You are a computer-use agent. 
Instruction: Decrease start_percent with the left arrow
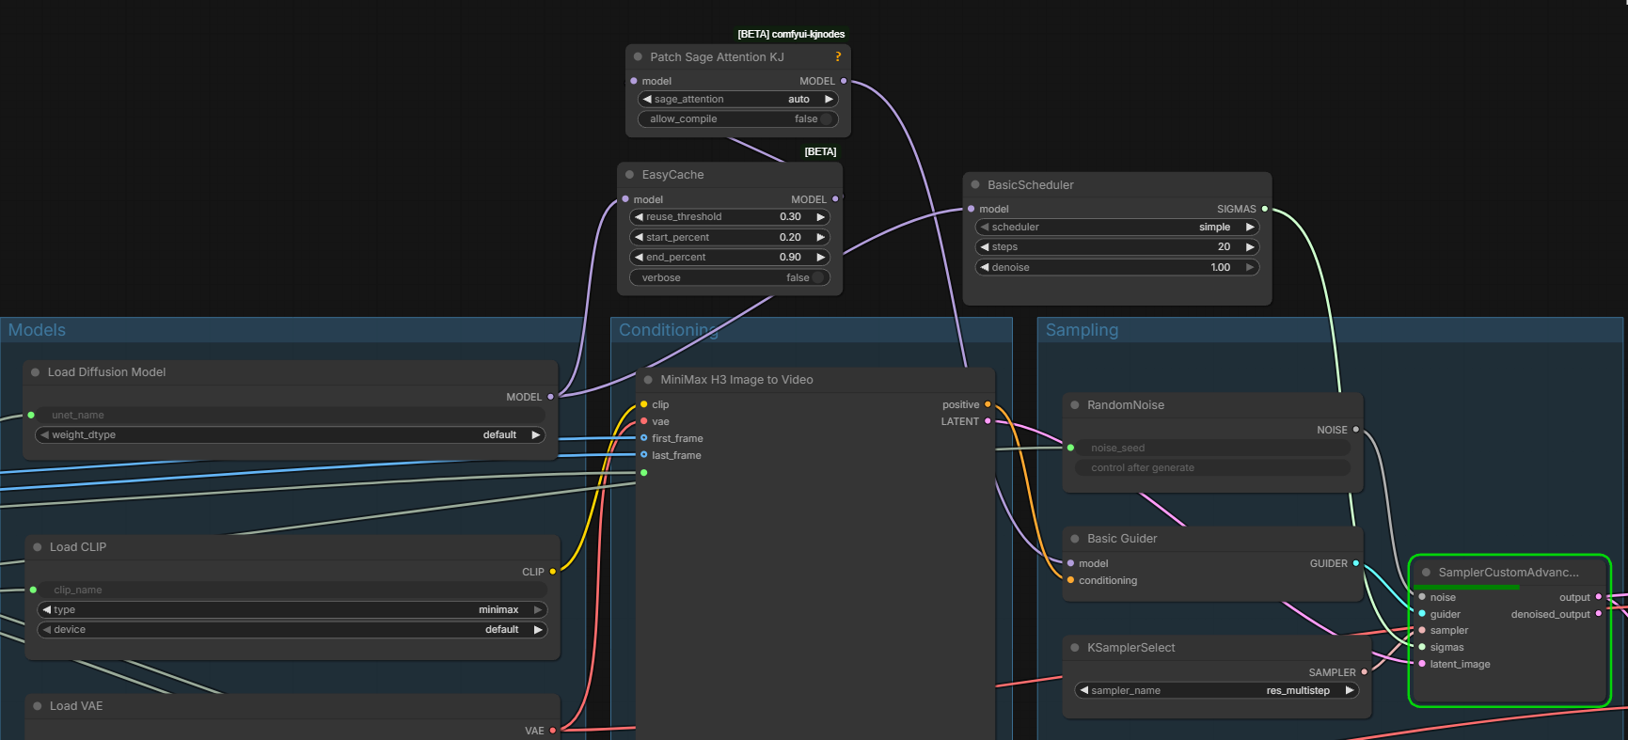pos(639,237)
